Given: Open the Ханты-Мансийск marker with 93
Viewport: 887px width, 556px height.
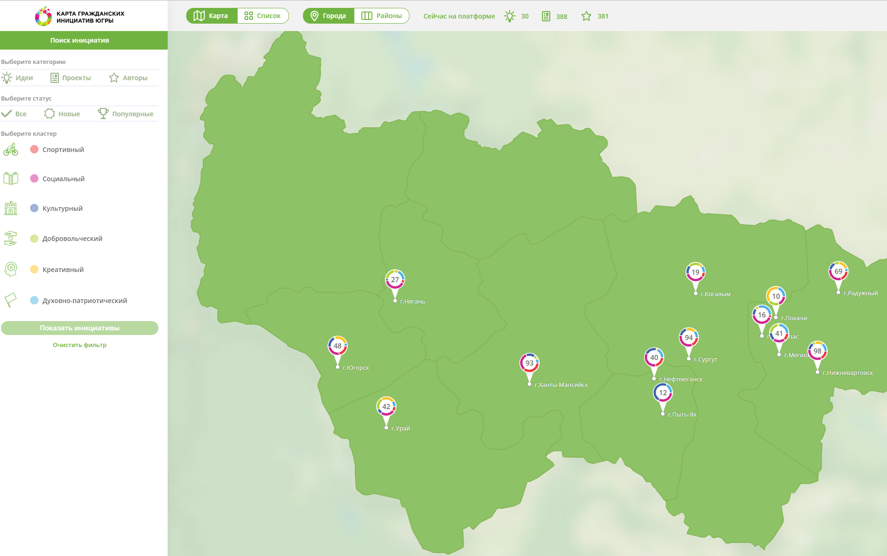Looking at the screenshot, I should 529,363.
